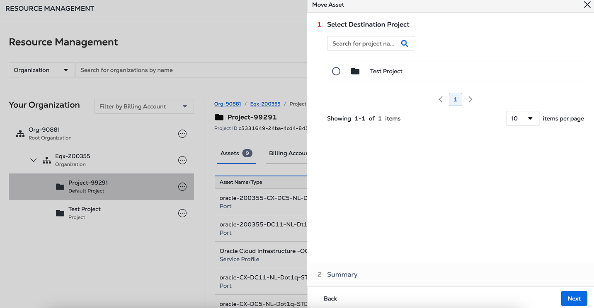The height and width of the screenshot is (308, 594).
Task: Open the Test Project more options menu
Action: pyautogui.click(x=182, y=213)
